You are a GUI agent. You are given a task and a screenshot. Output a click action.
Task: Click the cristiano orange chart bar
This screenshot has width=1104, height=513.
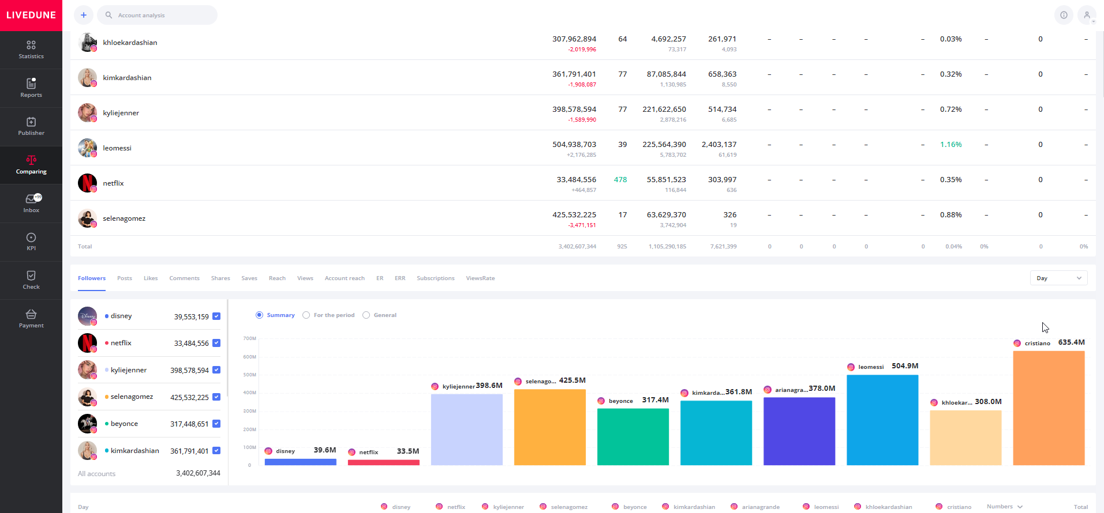coord(1049,408)
